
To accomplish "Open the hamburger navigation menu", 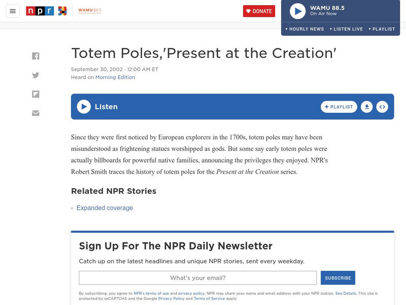I will pos(13,11).
